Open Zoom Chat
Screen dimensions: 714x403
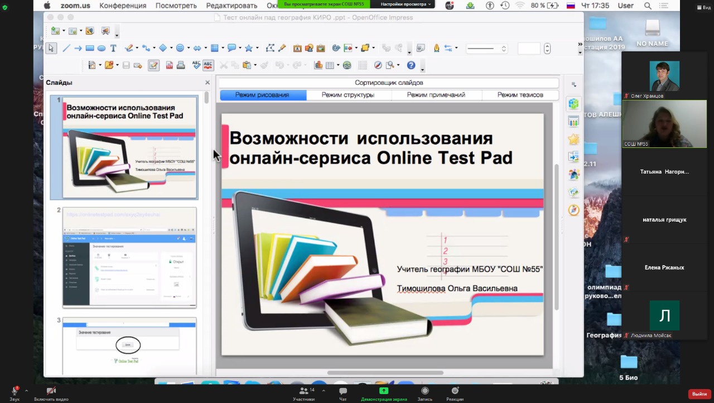(x=343, y=394)
